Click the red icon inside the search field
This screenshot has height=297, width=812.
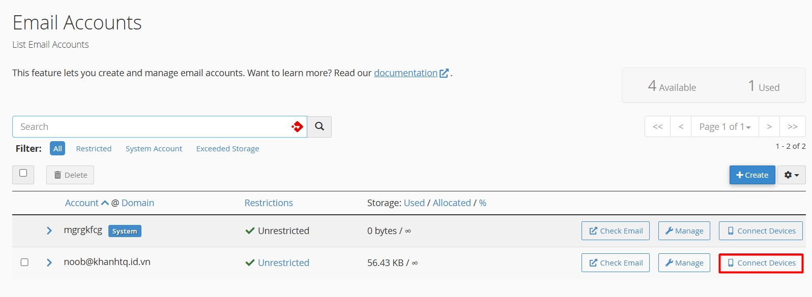(298, 126)
